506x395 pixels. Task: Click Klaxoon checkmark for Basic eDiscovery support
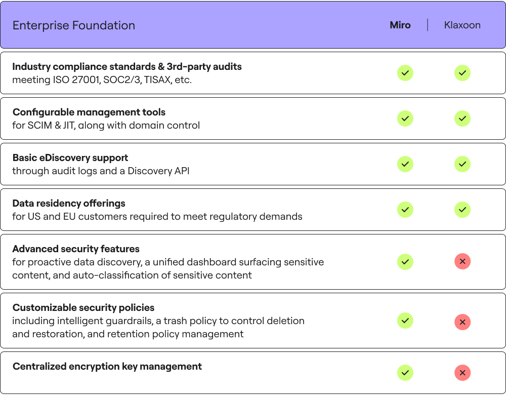point(462,164)
